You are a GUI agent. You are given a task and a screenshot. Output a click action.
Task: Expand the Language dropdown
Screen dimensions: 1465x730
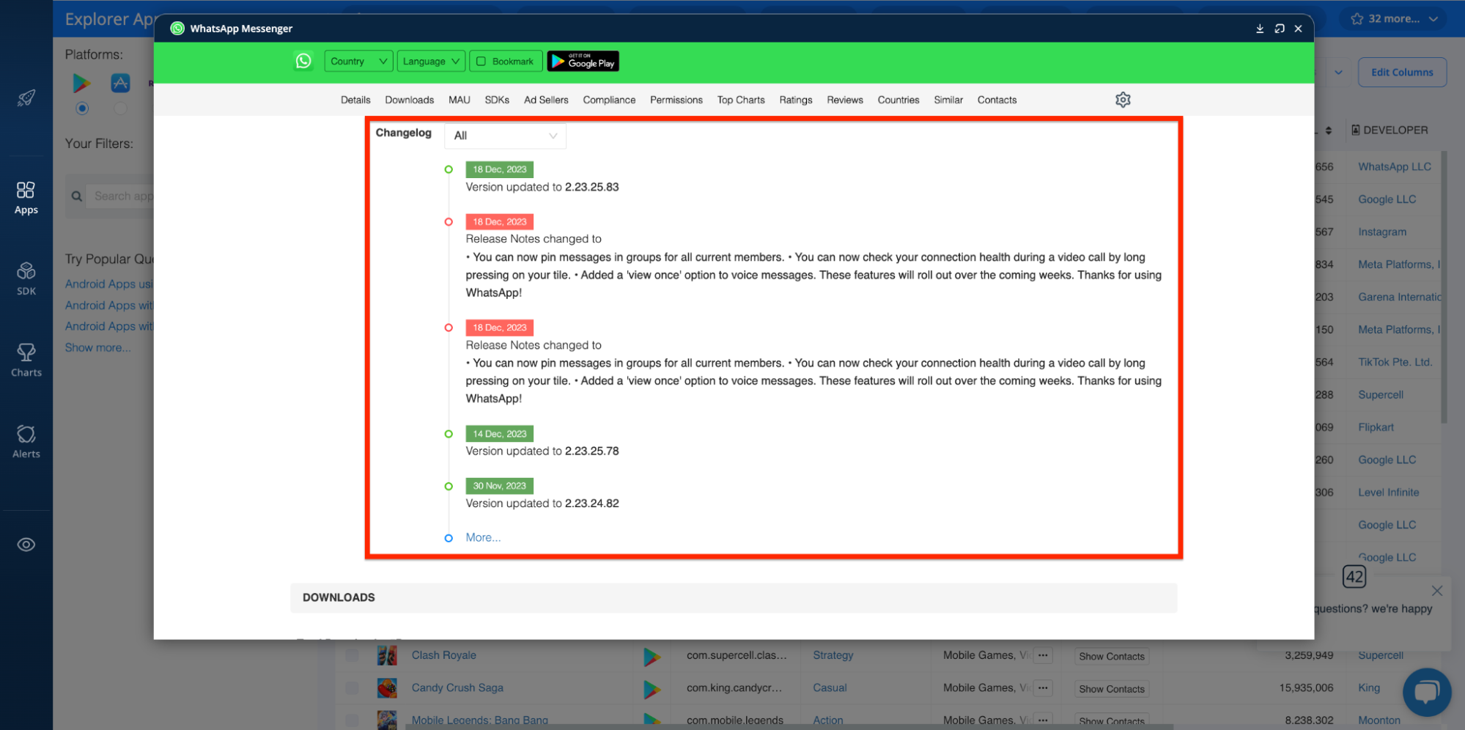(431, 61)
